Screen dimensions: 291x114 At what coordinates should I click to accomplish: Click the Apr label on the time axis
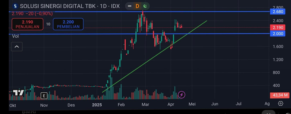[x=171, y=104]
